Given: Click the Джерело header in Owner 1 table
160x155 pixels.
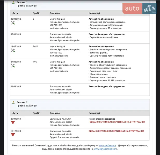Looking at the screenshot, I should (54, 13).
